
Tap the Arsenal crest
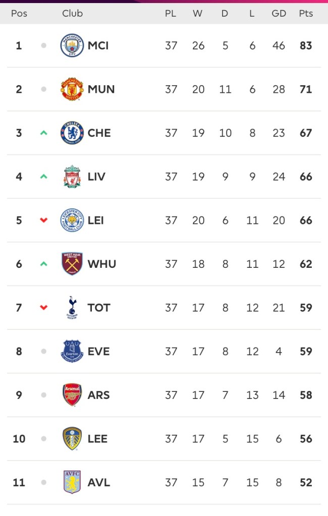(x=72, y=395)
